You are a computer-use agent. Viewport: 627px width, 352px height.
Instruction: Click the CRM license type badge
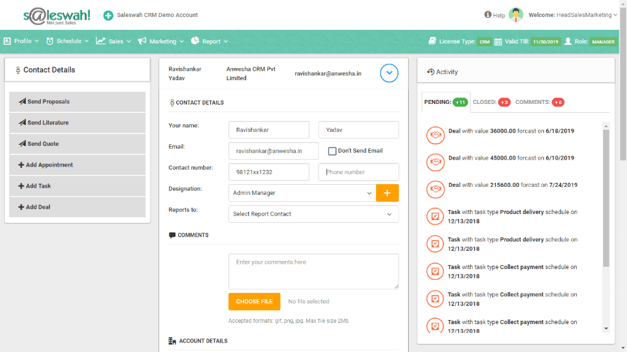(x=485, y=41)
